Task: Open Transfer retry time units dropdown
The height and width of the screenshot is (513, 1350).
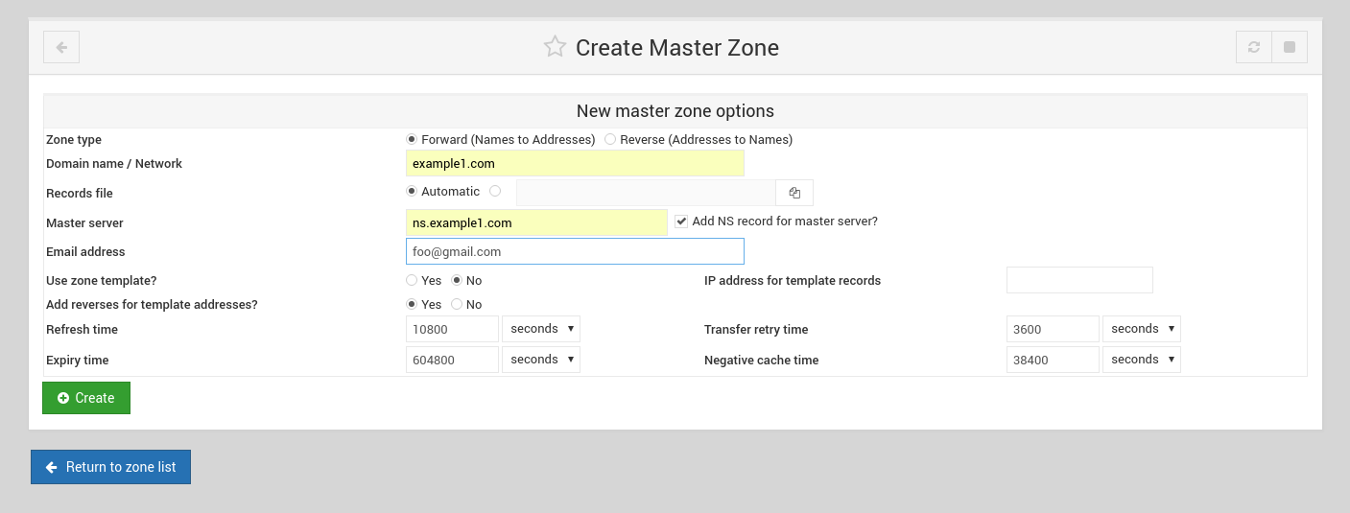Action: coord(1142,329)
